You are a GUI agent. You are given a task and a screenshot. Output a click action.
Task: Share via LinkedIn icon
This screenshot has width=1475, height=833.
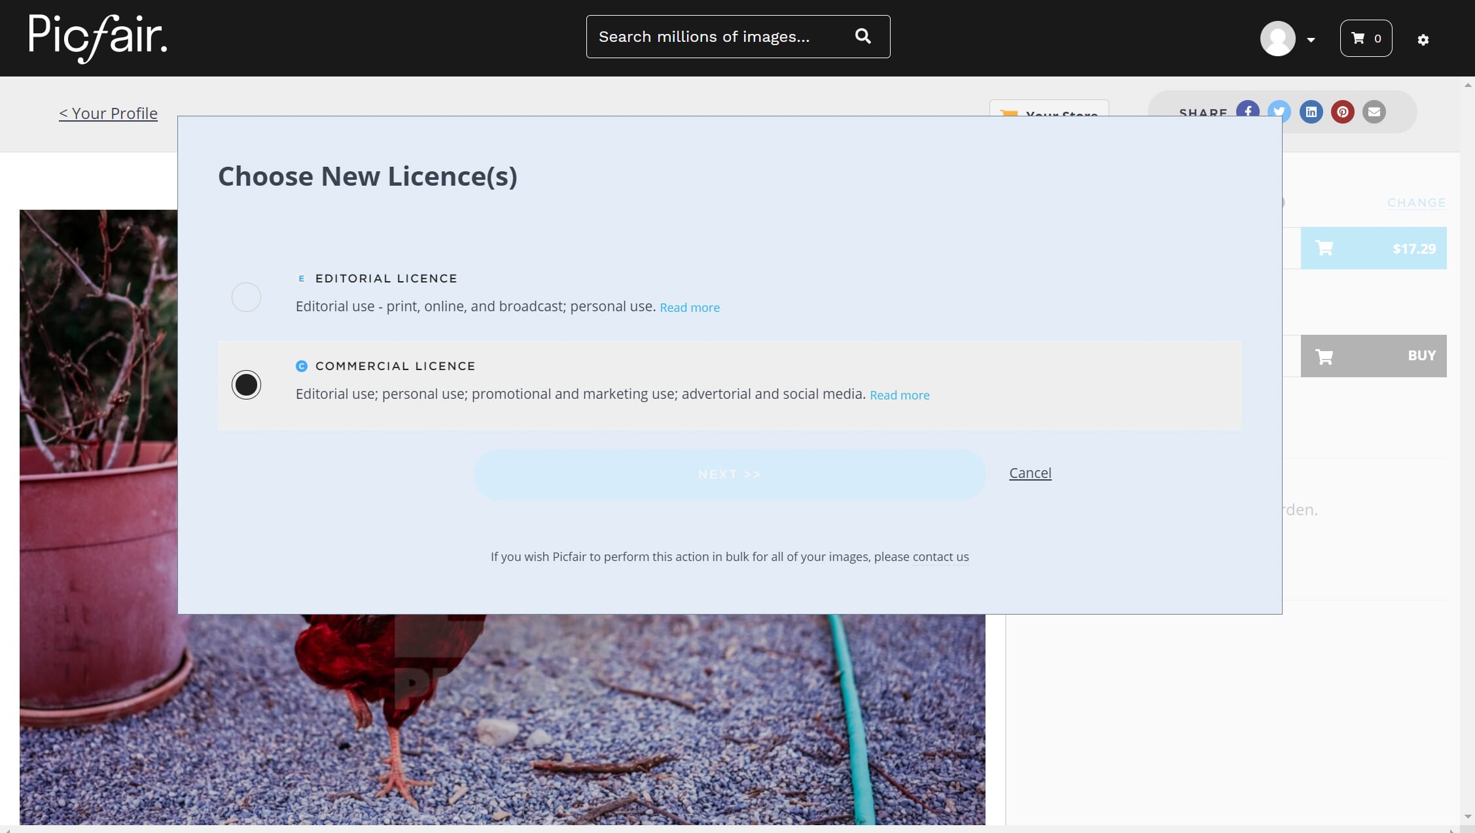tap(1311, 112)
